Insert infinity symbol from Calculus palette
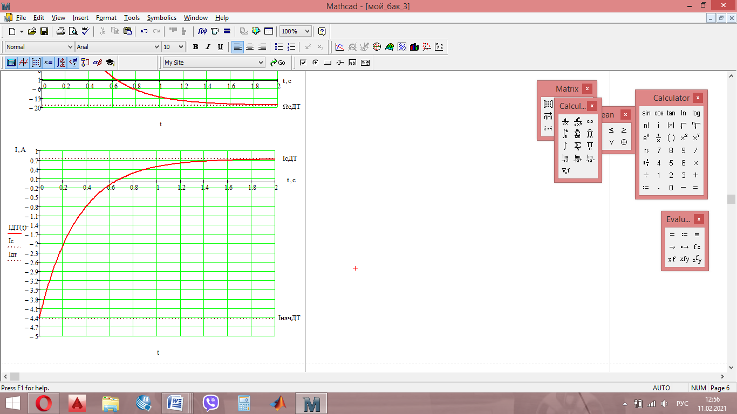Screen dimensions: 737x414 click(590, 121)
